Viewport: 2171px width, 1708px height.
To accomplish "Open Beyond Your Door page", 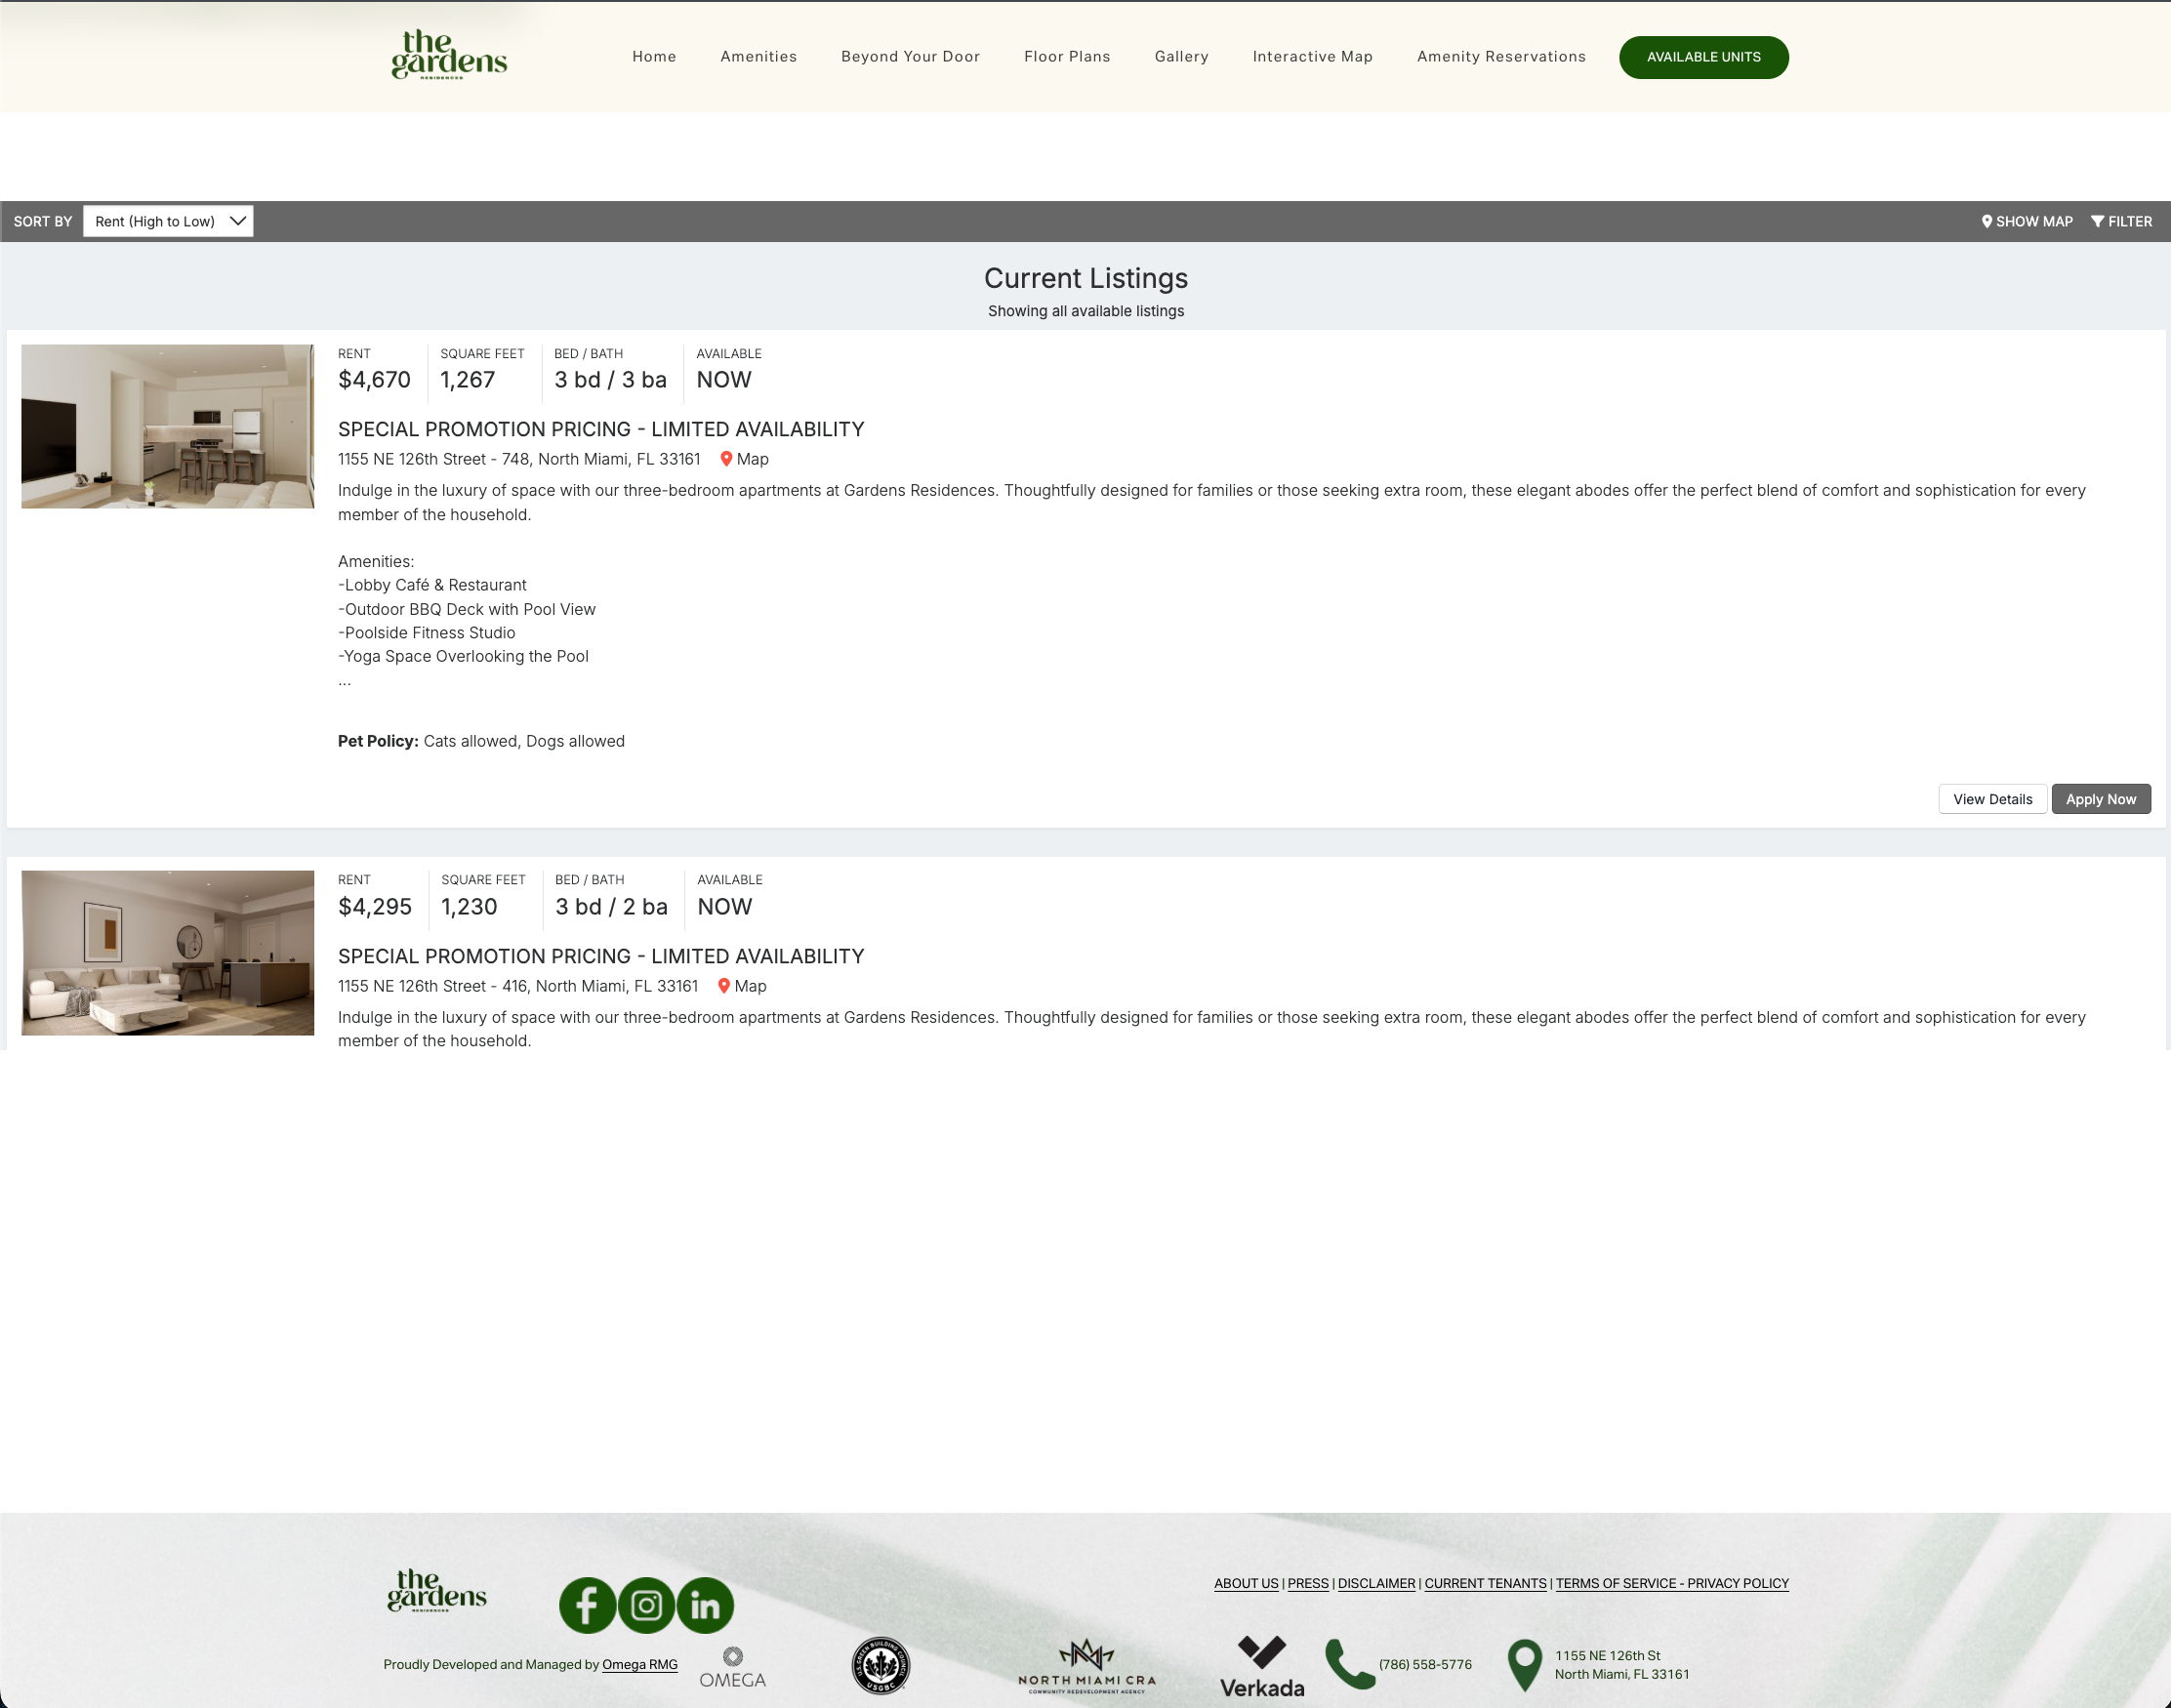I will (911, 57).
